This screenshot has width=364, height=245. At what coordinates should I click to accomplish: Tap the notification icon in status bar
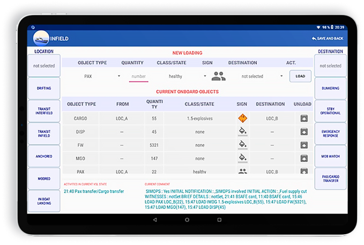click(33, 27)
